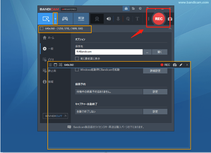
Task: Click the 詳細設定 button
Action: (155, 71)
